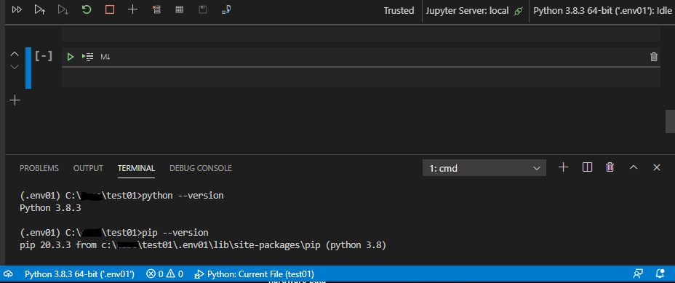Switch to the PROBLEMS tab
Viewport: 675px width, 283px height.
(39, 168)
